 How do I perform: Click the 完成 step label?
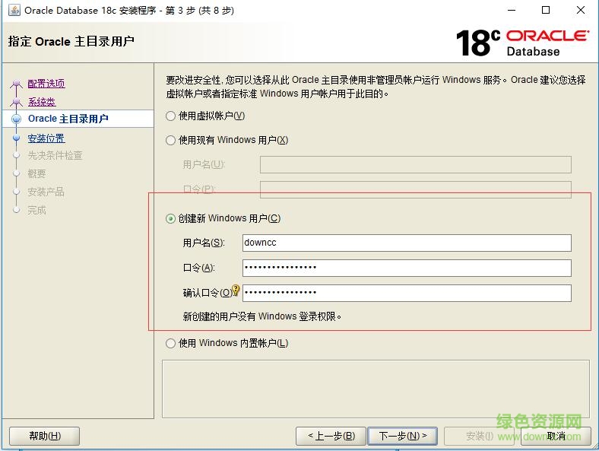36,210
